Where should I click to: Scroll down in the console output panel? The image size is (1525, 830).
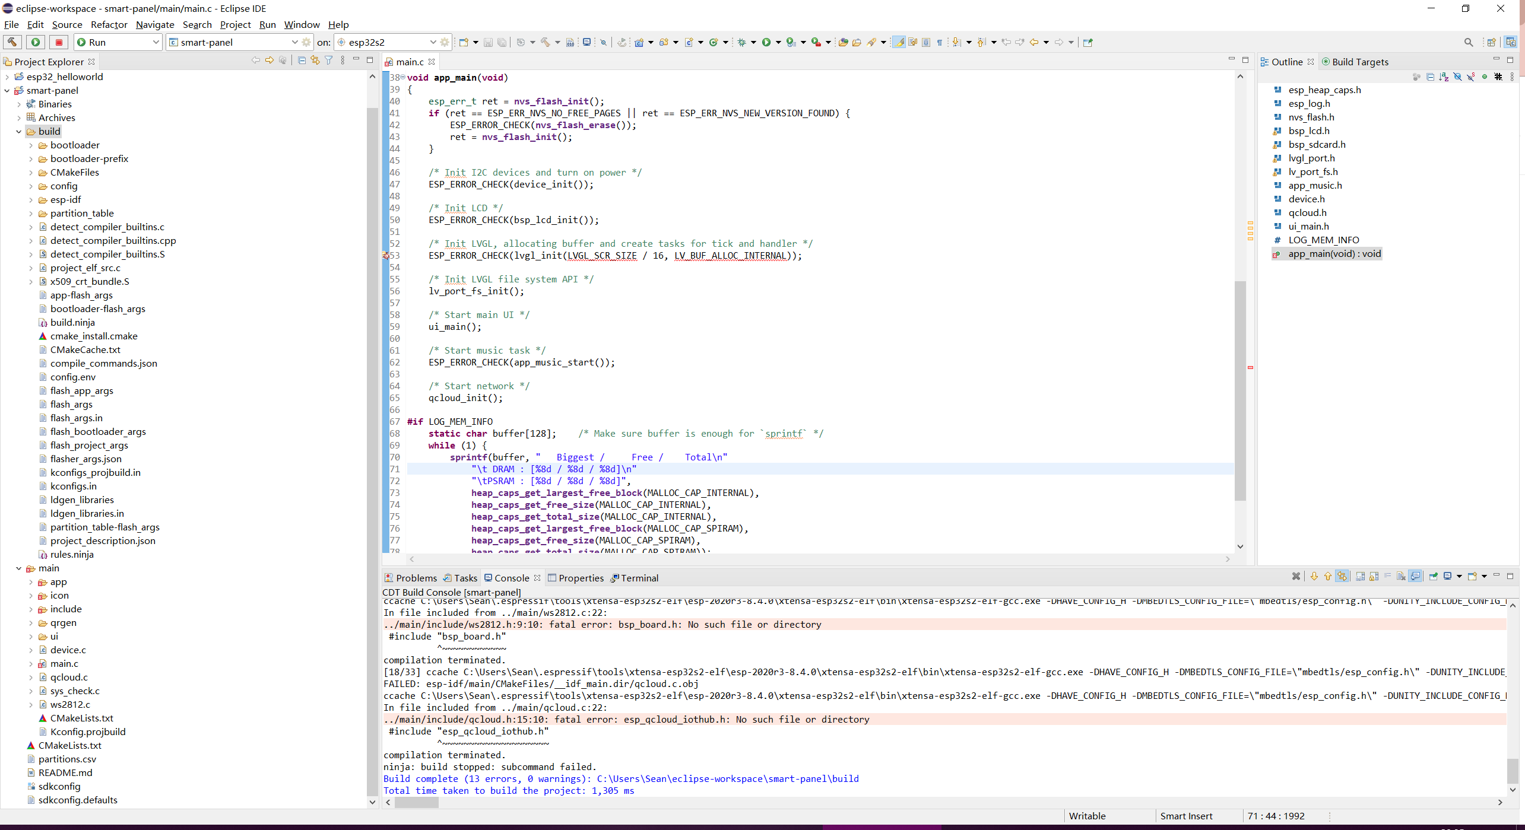coord(1513,790)
